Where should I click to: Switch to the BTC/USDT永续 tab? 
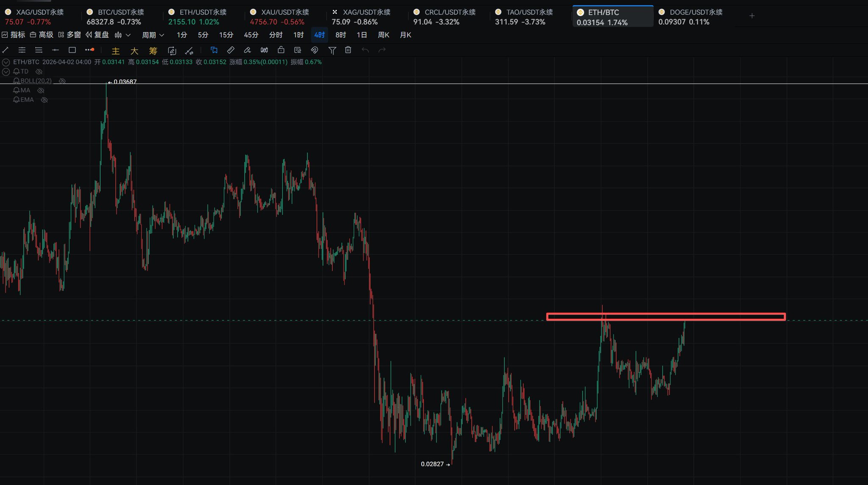coord(115,17)
